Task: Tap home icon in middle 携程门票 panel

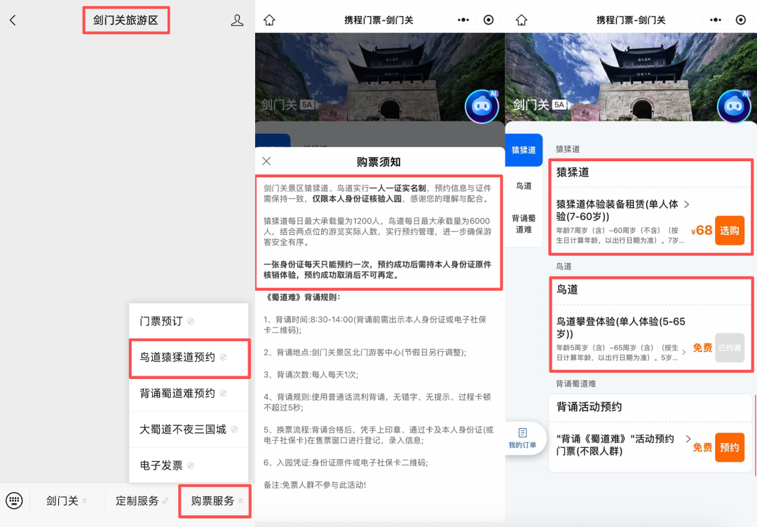Action: click(x=269, y=20)
